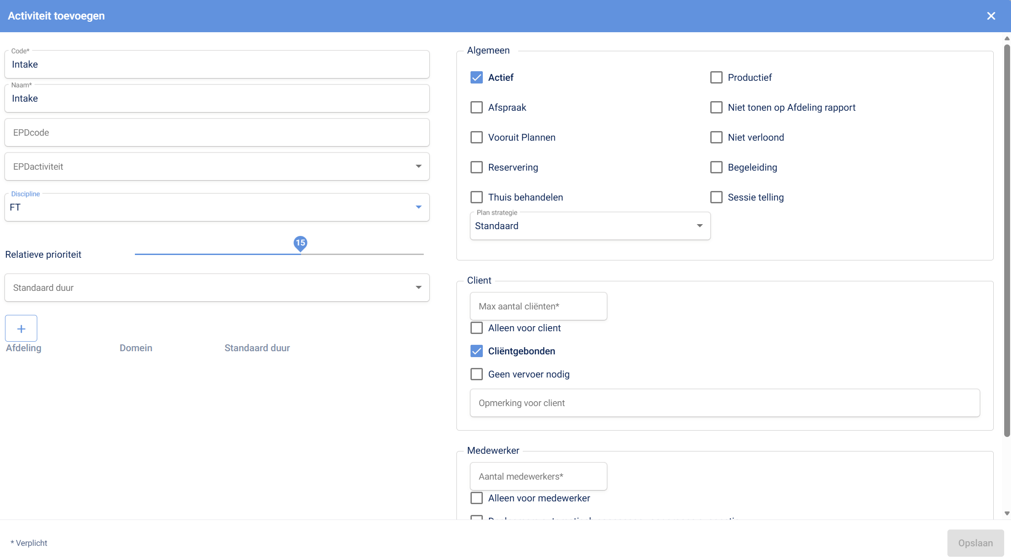Click the Relatieve prioriteit slider handle

300,244
